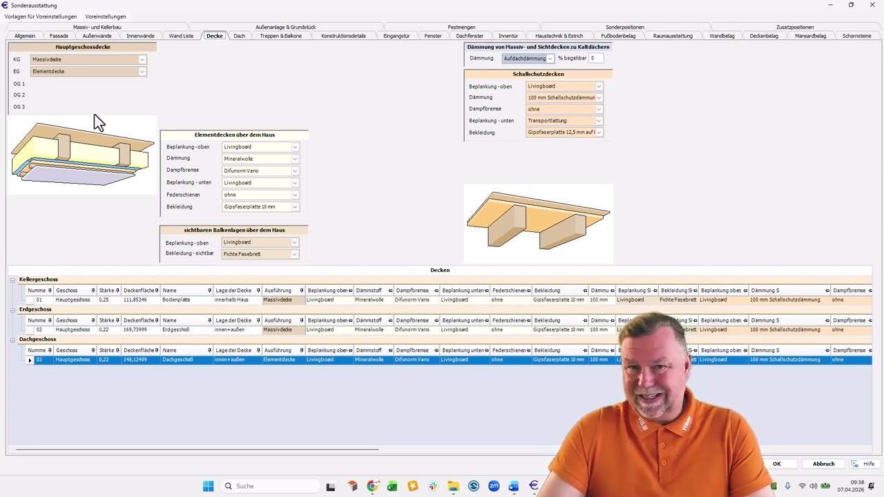Collapse the Kellergeschoss group in the Decken table

(14, 279)
